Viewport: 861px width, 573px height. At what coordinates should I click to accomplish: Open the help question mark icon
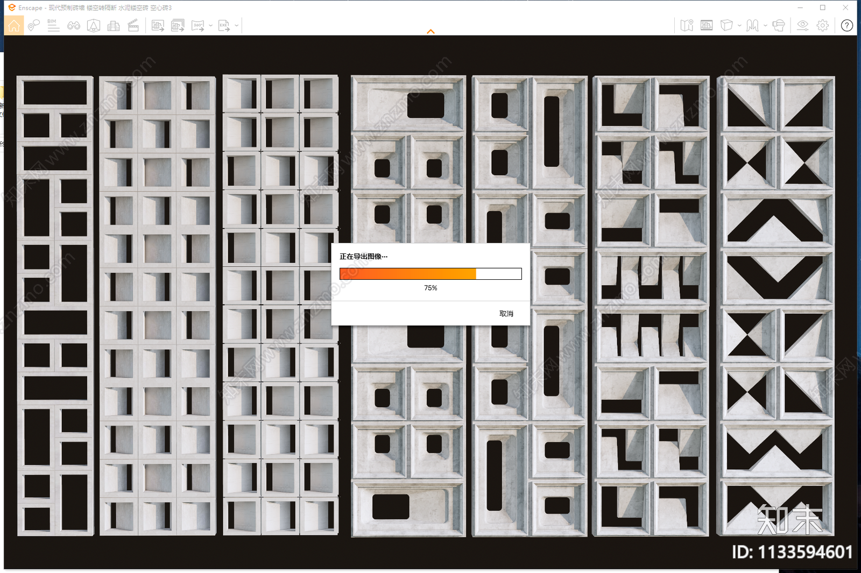coord(847,25)
